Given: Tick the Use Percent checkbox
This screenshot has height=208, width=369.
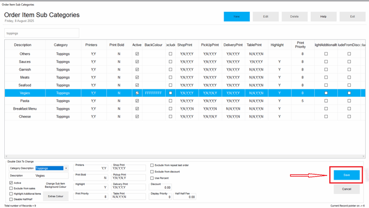Looking at the screenshot, I should coord(152,178).
